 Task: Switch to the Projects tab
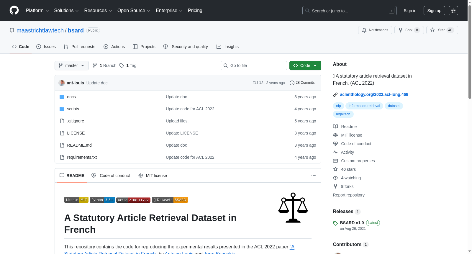(x=144, y=47)
